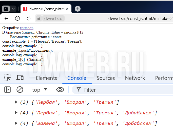Click the const example_1 declaration line

click(42, 41)
